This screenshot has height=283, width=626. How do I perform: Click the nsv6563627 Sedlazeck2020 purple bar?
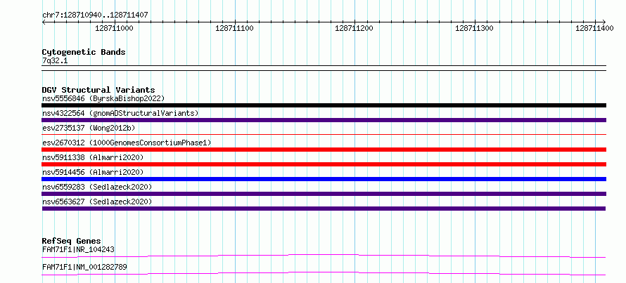324,209
